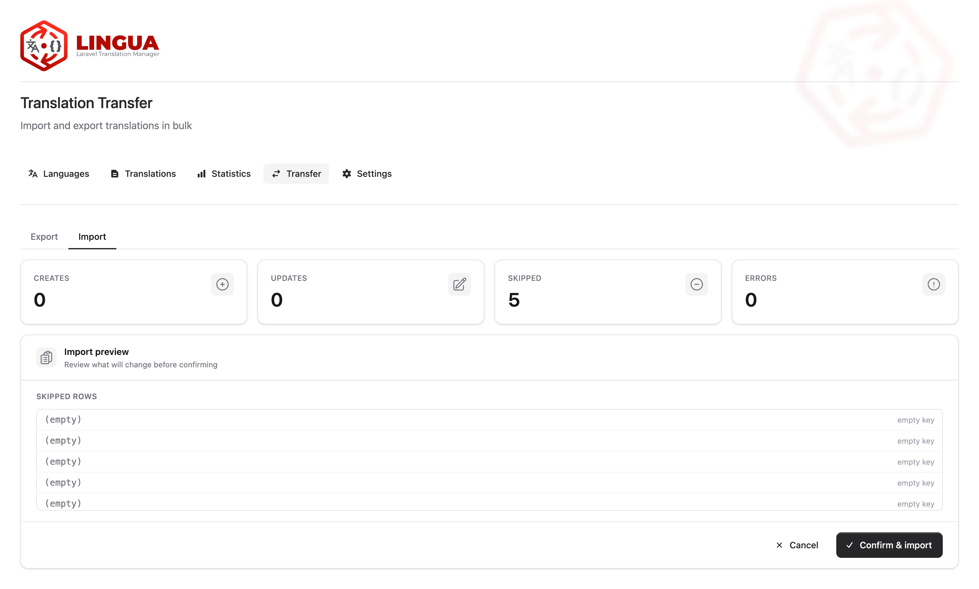Open the Languages section

(x=58, y=173)
